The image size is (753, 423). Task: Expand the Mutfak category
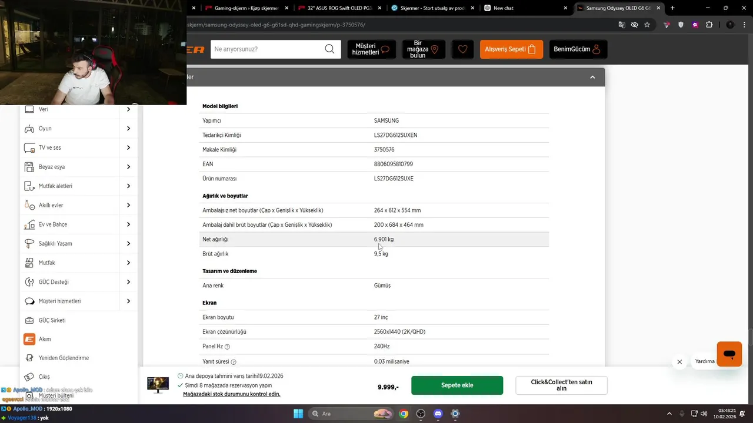(x=128, y=263)
